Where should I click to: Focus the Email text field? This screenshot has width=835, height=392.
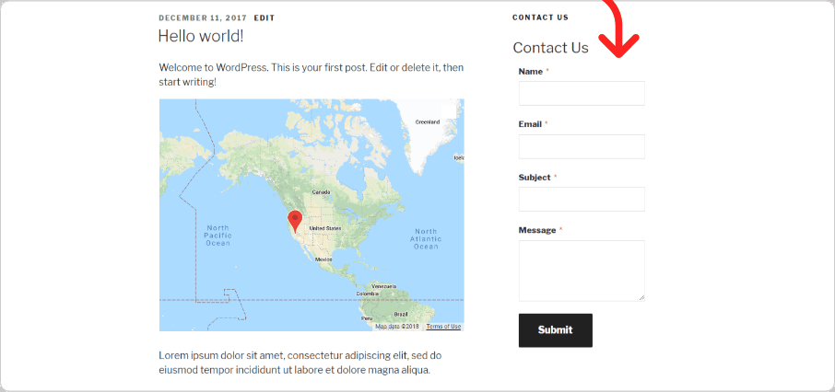pos(582,146)
